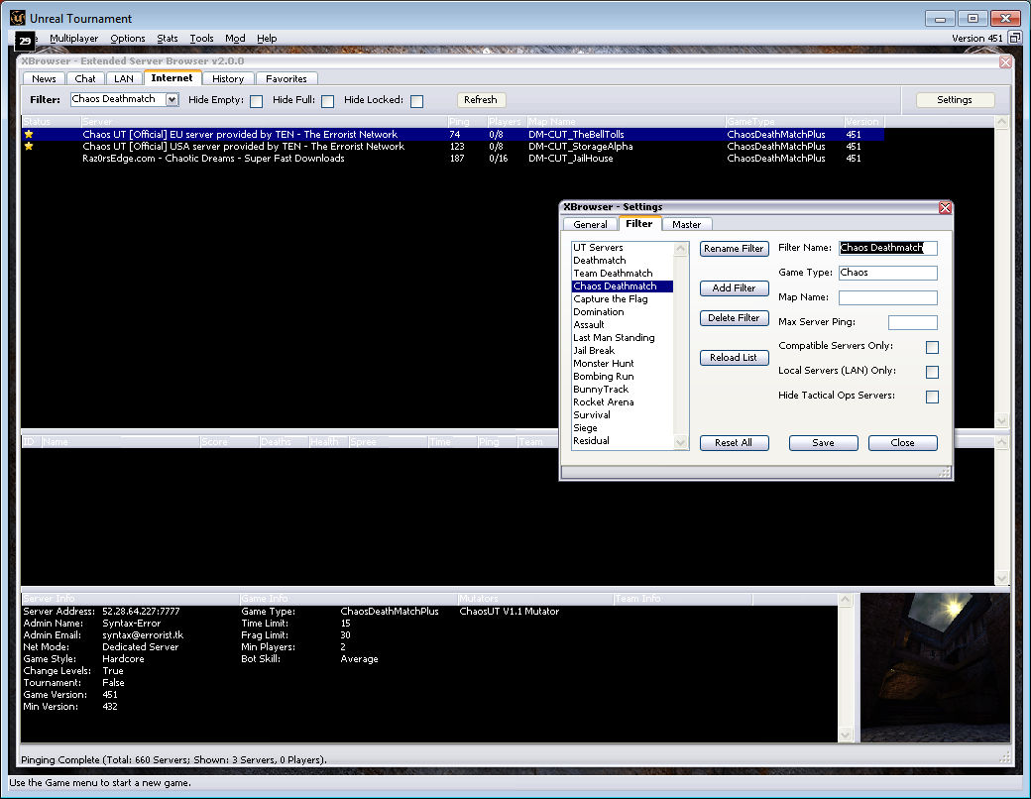Click the Reload List button

tap(734, 358)
